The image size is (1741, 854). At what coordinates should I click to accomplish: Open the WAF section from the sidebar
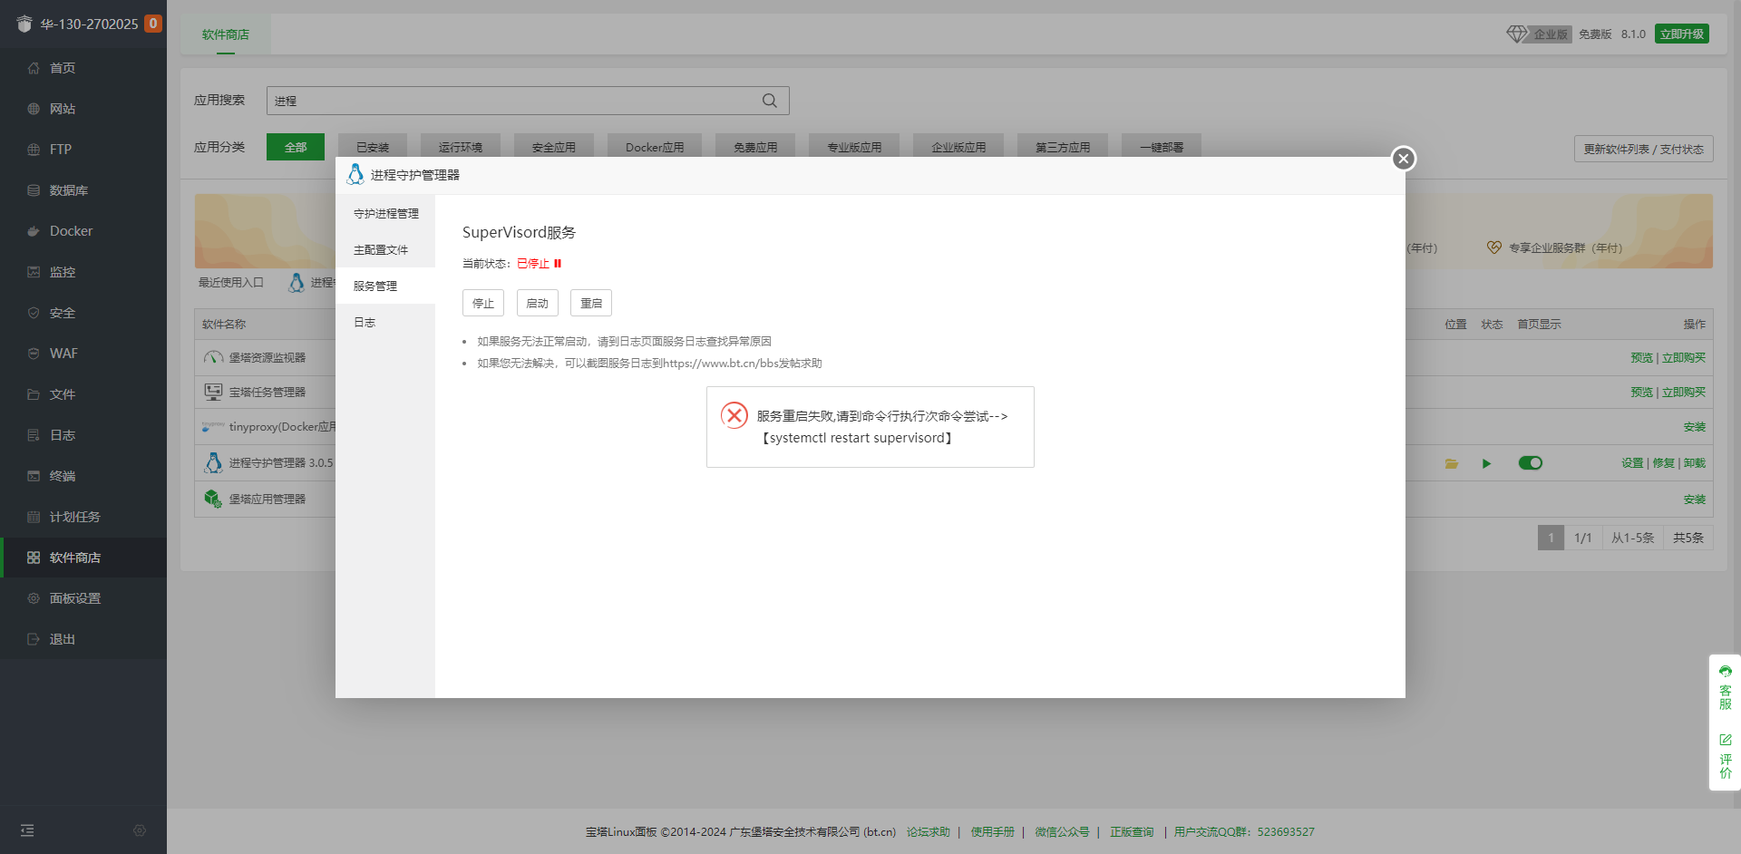coord(63,353)
